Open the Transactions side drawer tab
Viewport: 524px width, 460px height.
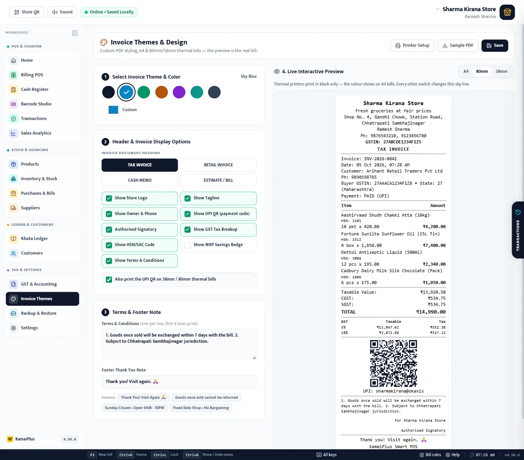(x=518, y=230)
